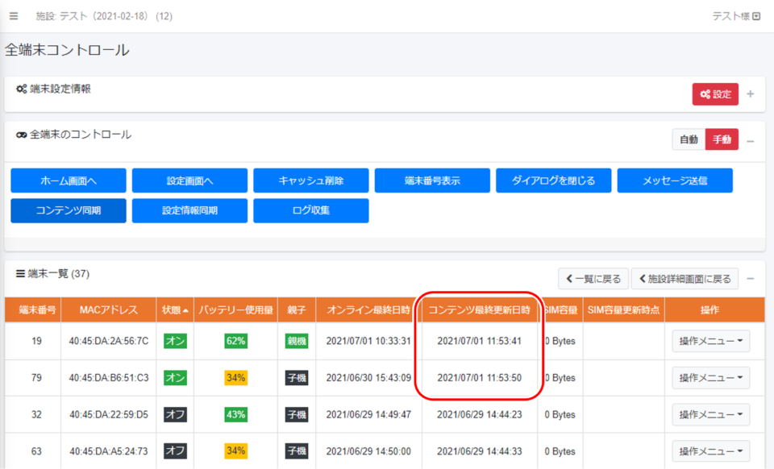Open the hamburger menu icon
Image resolution: width=774 pixels, height=469 pixels.
(x=14, y=16)
